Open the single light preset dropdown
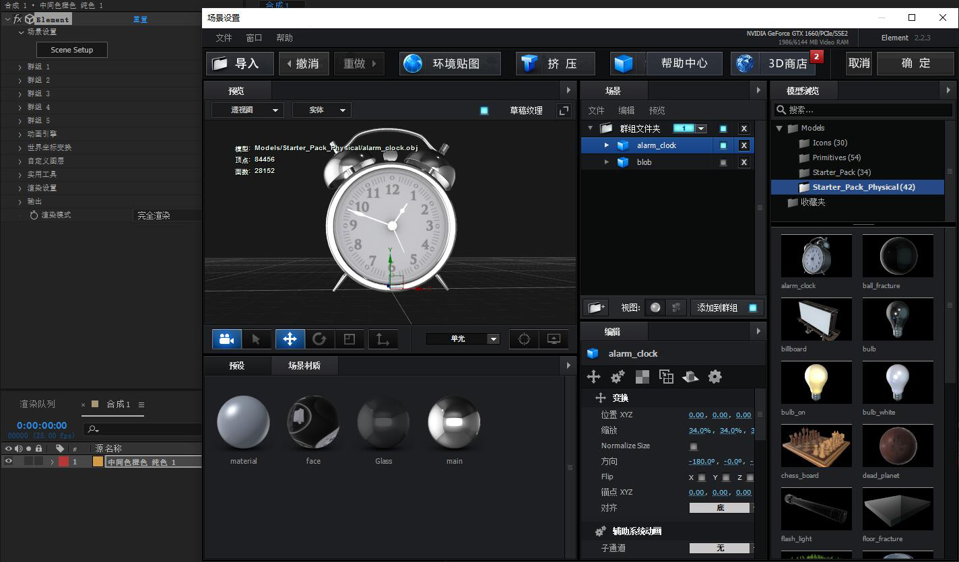Screen dimensions: 959x562 (x=463, y=339)
